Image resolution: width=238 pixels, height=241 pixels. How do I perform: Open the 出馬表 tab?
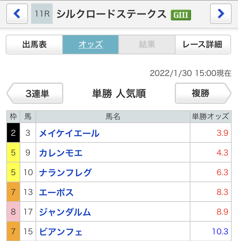[34, 45]
